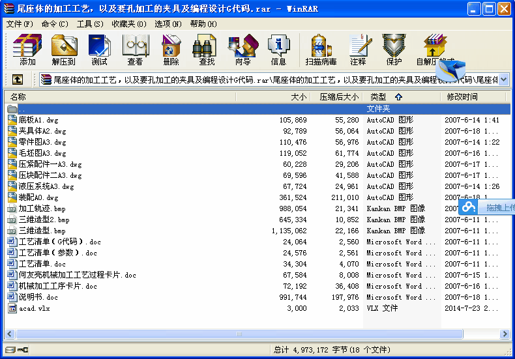The image size is (515, 359).
Task: Click the Add (添加) toolbar icon
Action: click(x=27, y=50)
